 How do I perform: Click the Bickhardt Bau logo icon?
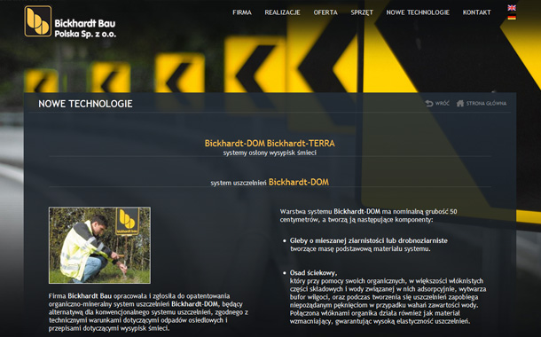coord(38,21)
